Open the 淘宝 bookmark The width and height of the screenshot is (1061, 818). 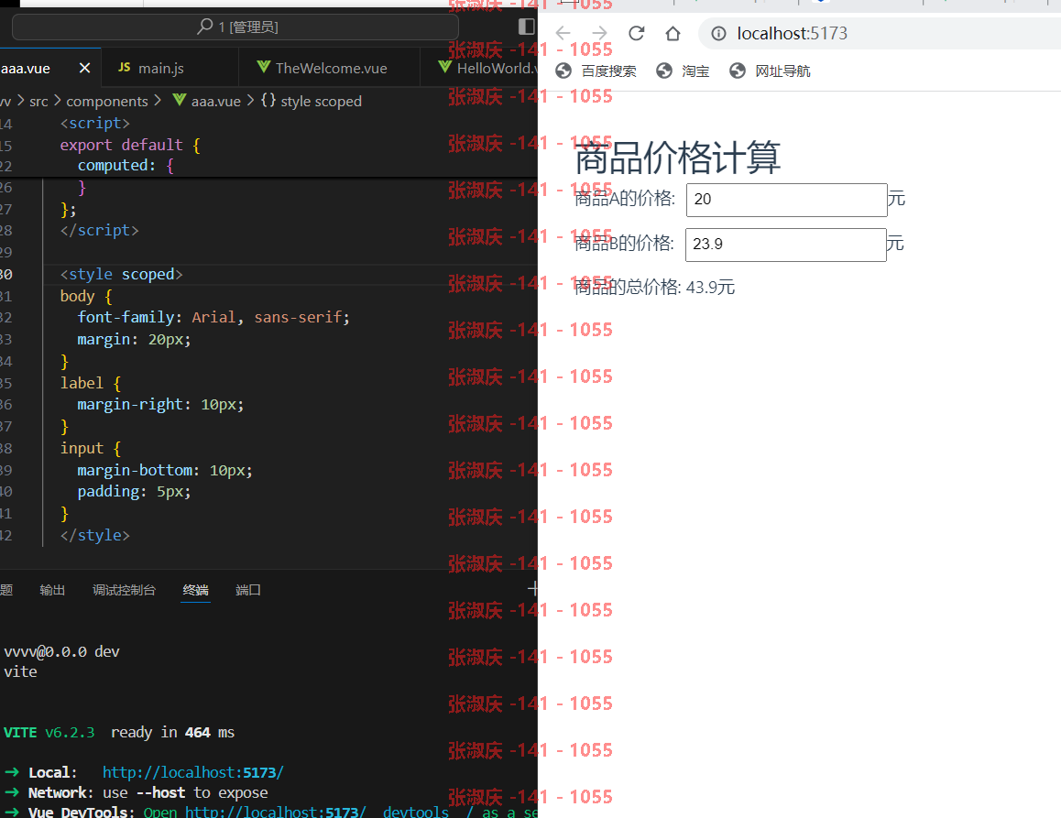pos(683,71)
